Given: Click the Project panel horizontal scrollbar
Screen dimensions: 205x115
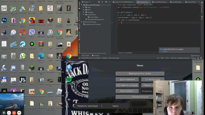Looking at the screenshot, I should click(94, 53).
